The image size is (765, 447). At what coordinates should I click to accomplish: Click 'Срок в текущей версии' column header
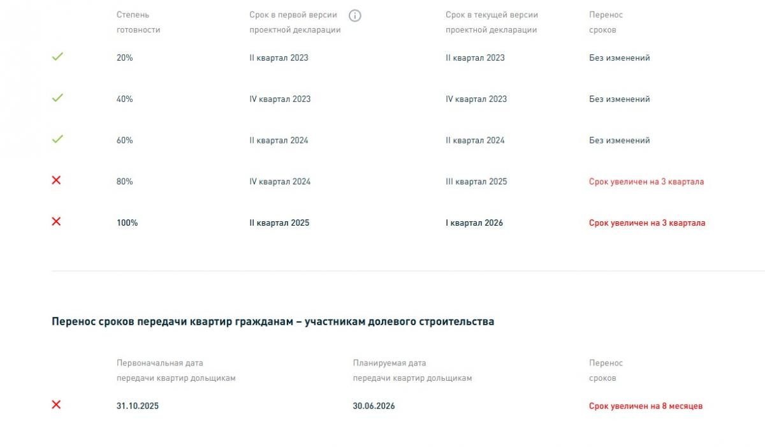coord(492,22)
